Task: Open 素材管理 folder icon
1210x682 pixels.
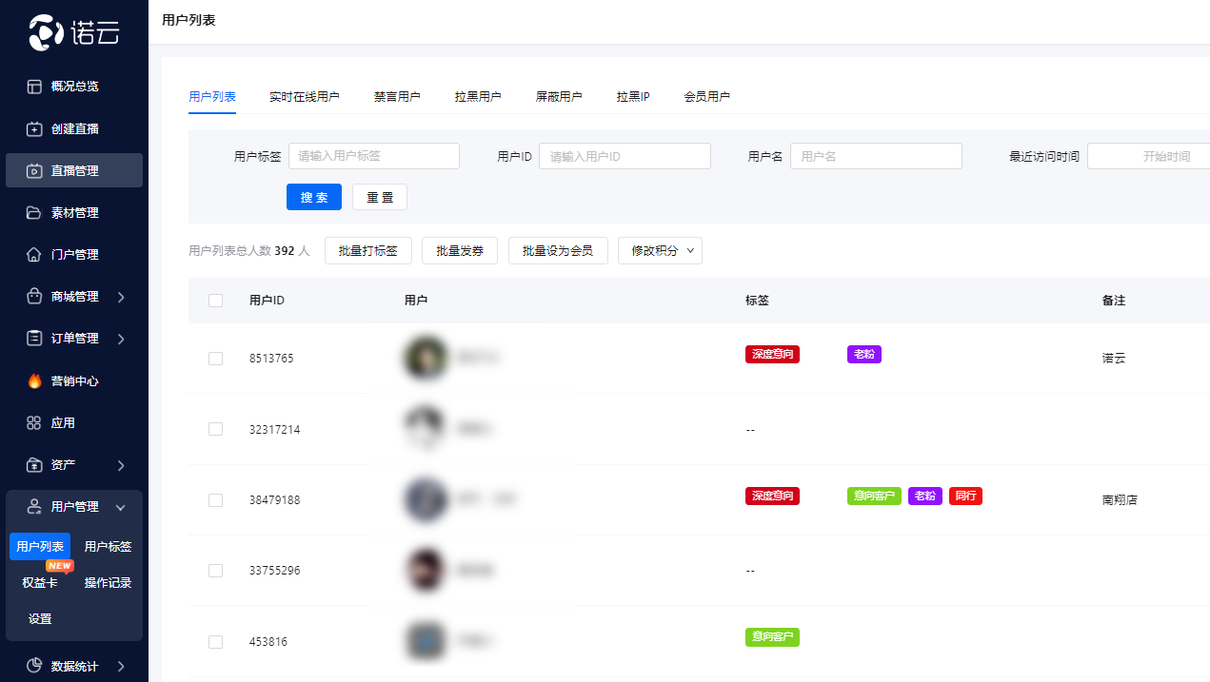Action: coord(34,213)
